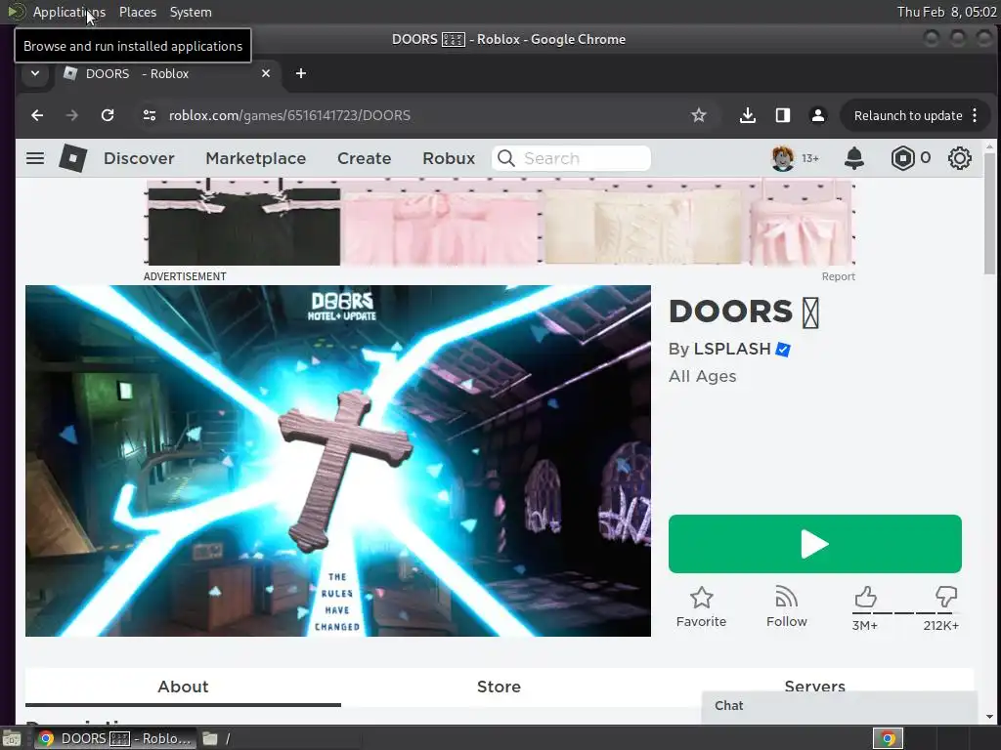This screenshot has width=1001, height=750.
Task: Go back in browser history
Action: tap(38, 115)
